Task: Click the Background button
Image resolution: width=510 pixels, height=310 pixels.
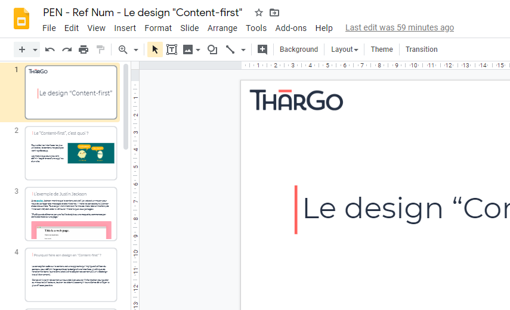Action: (x=299, y=49)
